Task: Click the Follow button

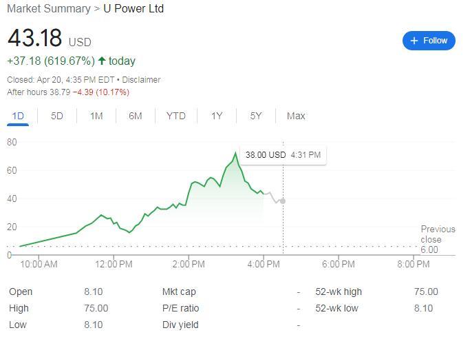Action: pyautogui.click(x=429, y=41)
